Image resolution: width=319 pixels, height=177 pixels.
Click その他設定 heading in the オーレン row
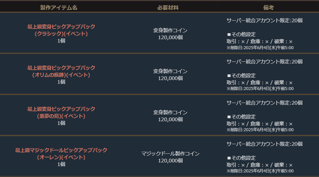point(241,158)
